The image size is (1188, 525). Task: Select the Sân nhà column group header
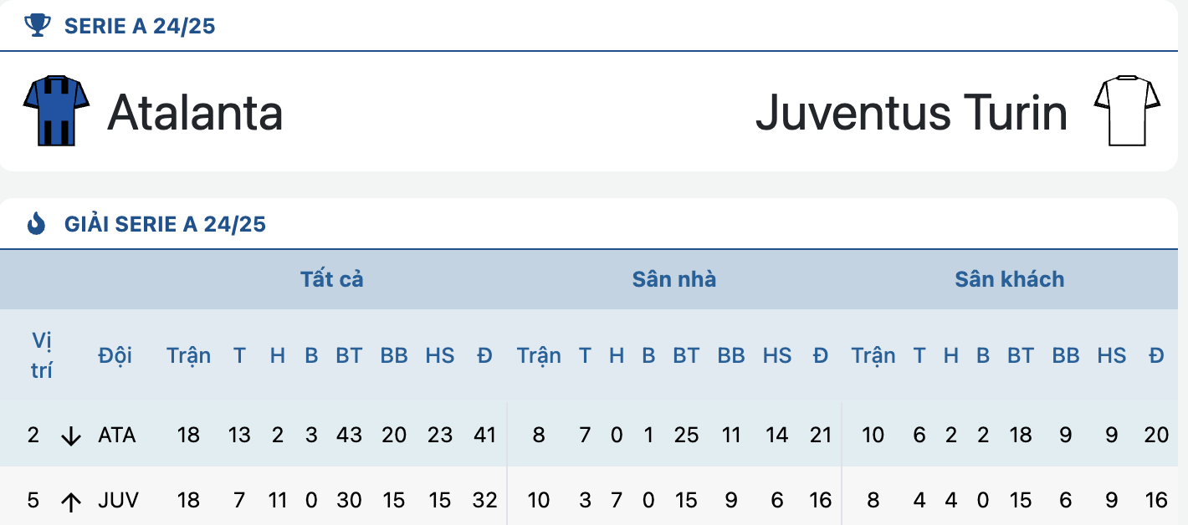(x=674, y=279)
